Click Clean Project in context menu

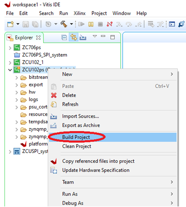[x=77, y=146]
